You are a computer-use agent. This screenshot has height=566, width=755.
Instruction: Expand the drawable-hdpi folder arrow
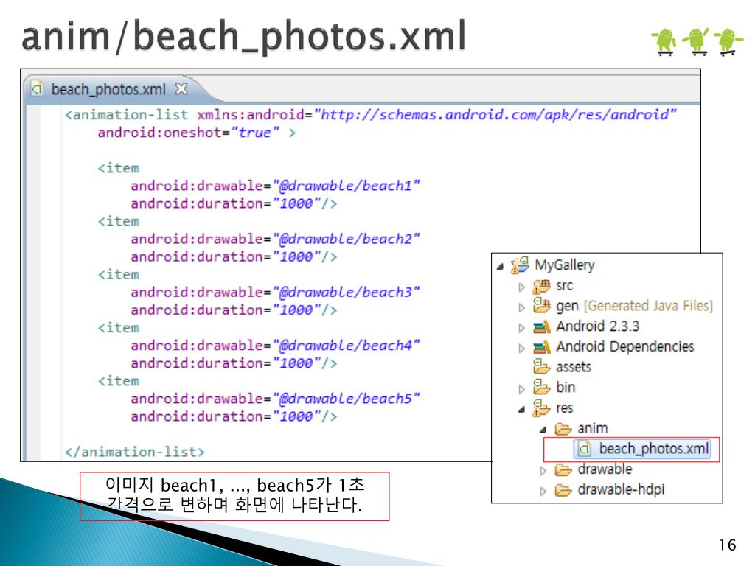tap(543, 492)
